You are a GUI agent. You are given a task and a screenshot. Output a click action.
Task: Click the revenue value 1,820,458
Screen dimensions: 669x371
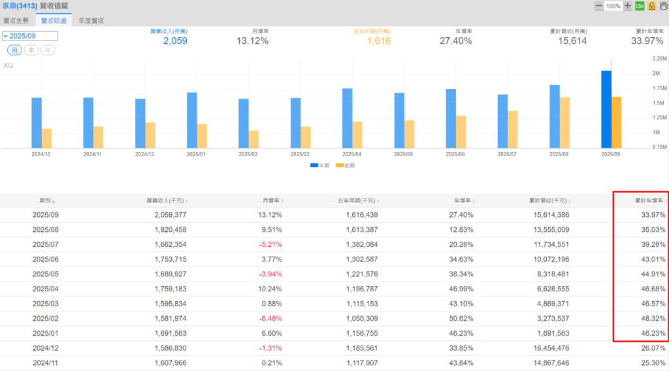pyautogui.click(x=171, y=230)
